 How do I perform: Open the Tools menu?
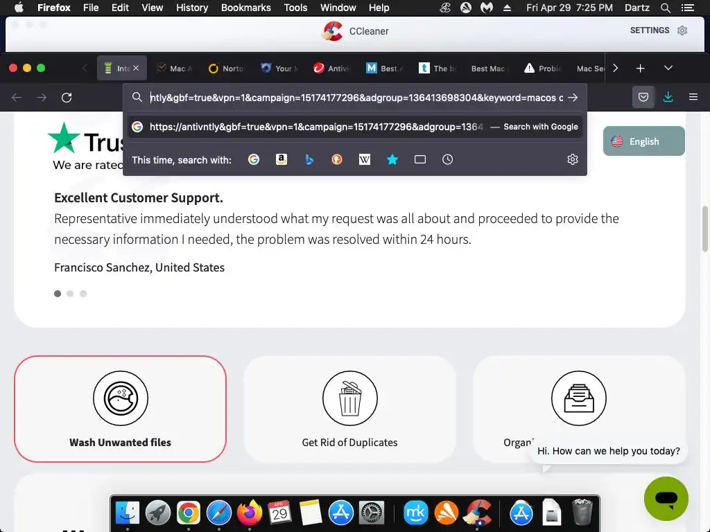(x=295, y=8)
